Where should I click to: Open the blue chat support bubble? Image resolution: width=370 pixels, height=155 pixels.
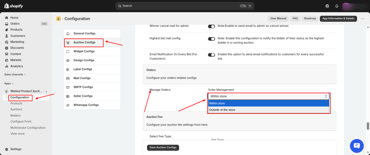tap(357, 146)
